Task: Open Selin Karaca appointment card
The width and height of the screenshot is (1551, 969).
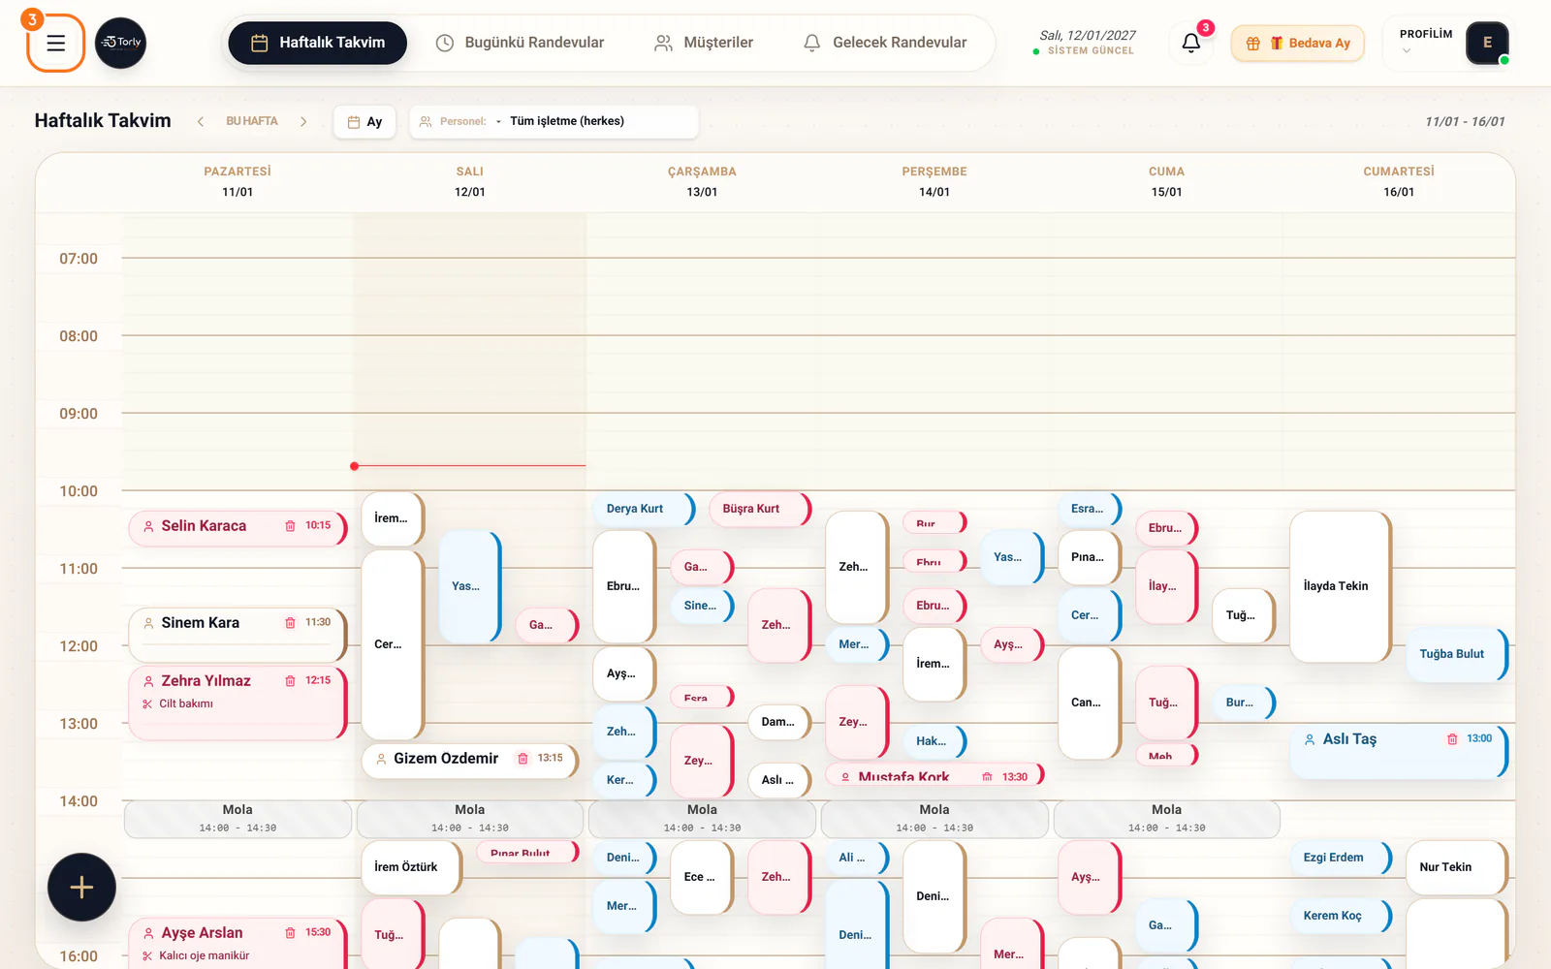Action: pyautogui.click(x=237, y=528)
